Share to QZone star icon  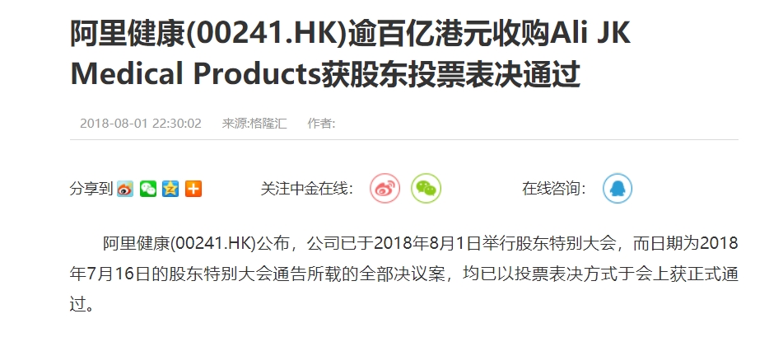[x=170, y=189]
